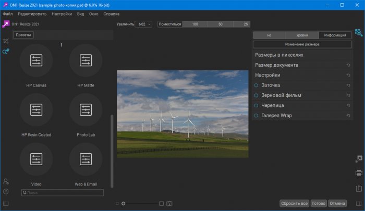Enable the Зерновой фильм option

click(x=256, y=95)
